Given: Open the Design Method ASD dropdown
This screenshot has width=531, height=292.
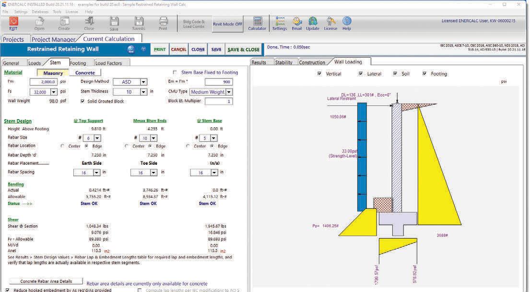Looking at the screenshot, I should [x=143, y=82].
